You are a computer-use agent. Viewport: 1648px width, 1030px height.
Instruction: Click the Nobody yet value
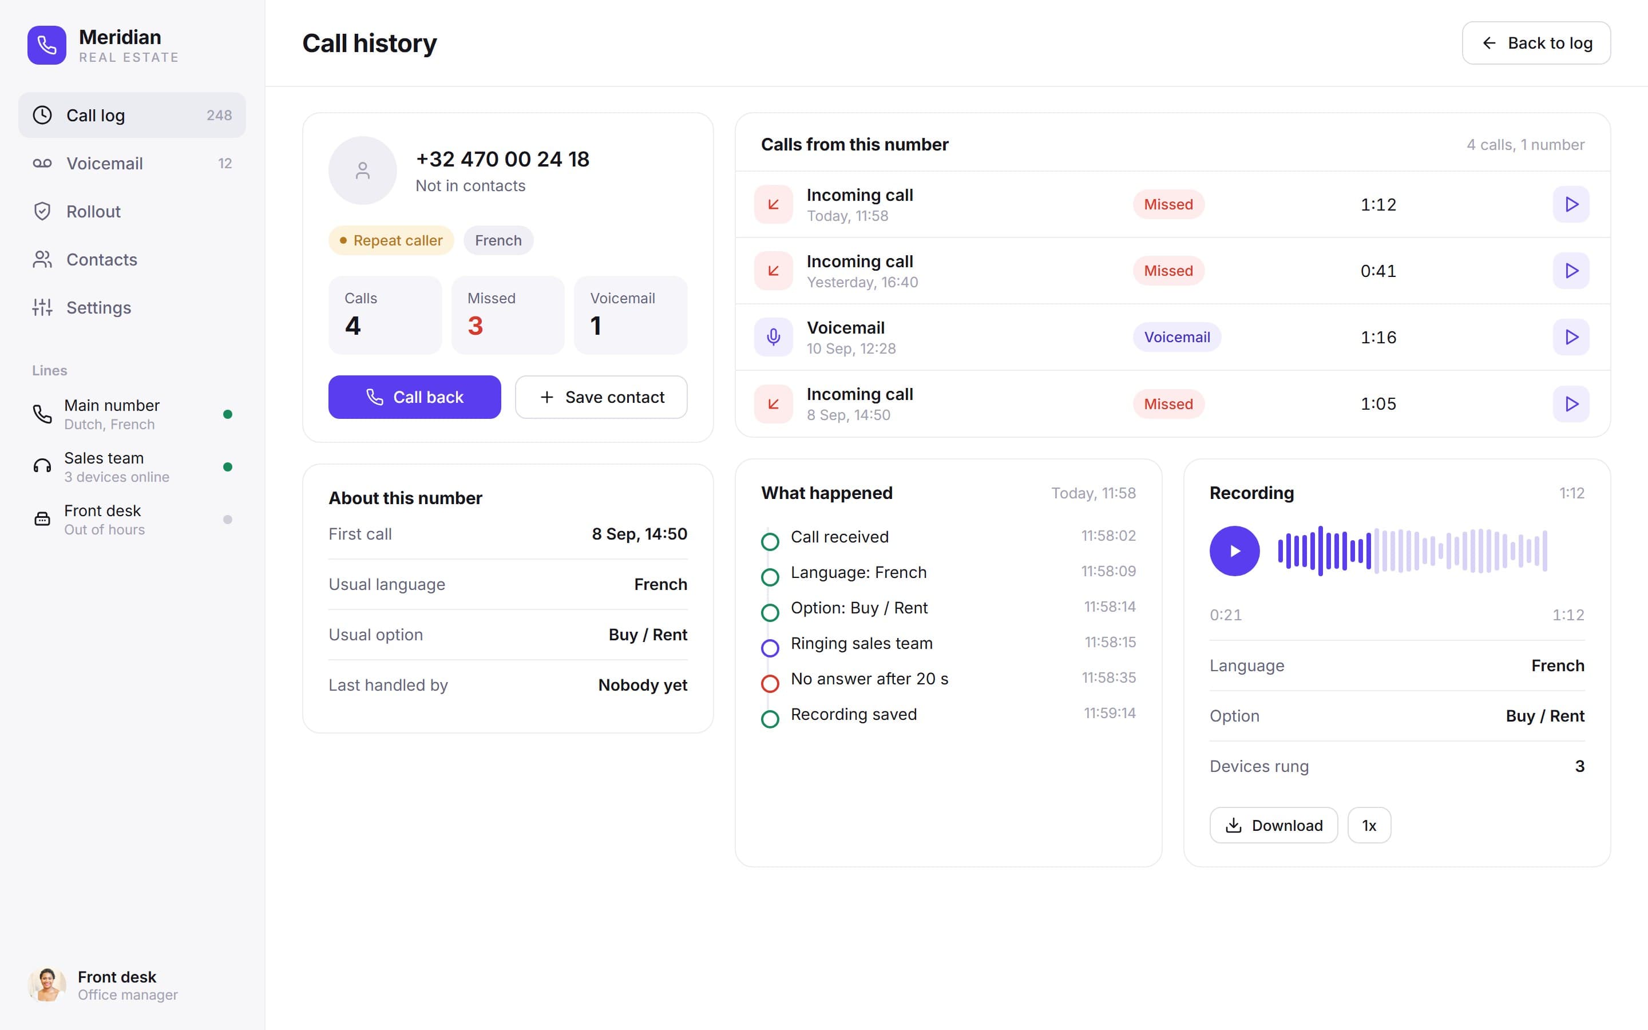642,684
